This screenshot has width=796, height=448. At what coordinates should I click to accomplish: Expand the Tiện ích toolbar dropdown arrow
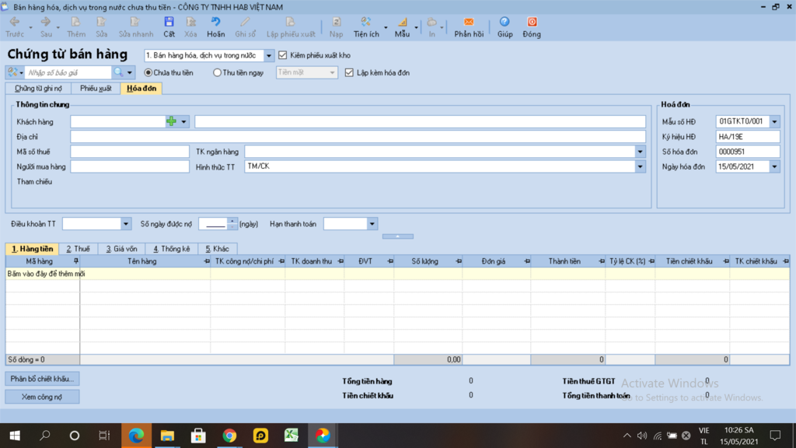click(386, 27)
